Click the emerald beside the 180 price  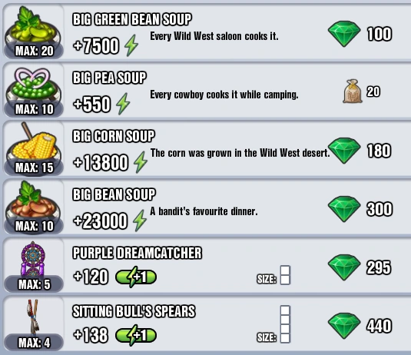coord(344,151)
